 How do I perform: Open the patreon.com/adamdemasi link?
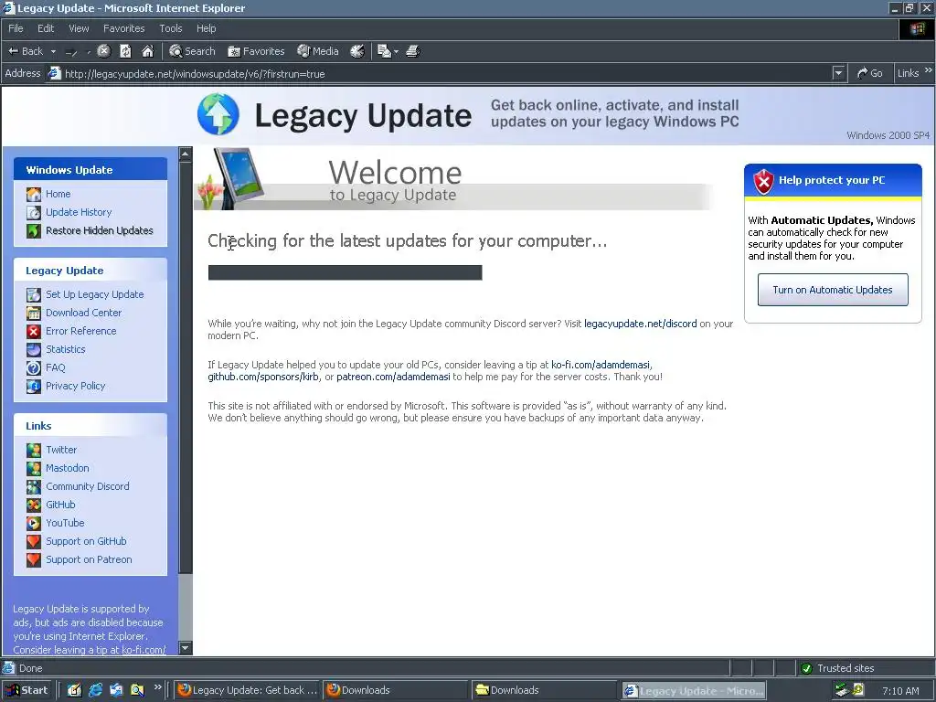coord(393,377)
